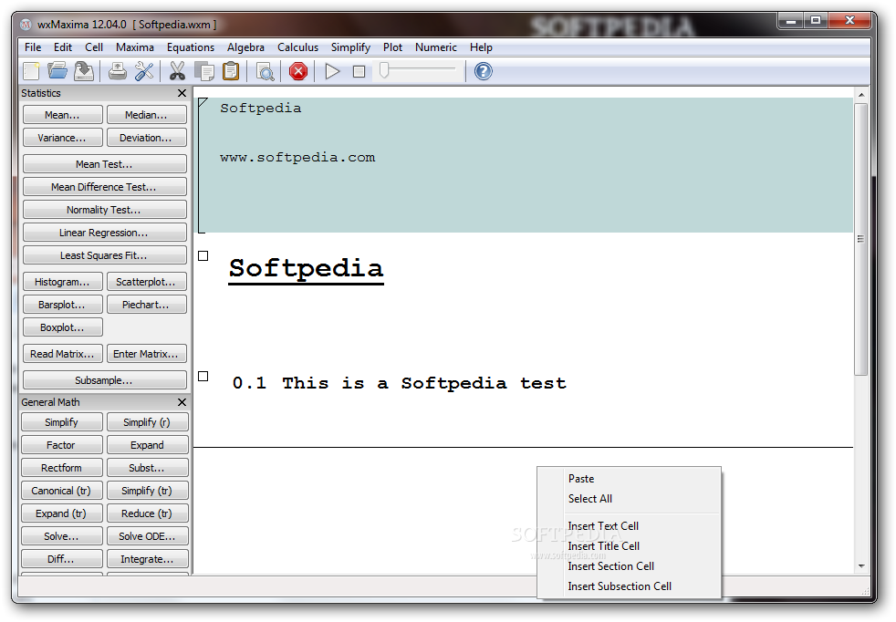Screen dimensions: 896x622
Task: Collapse the Softpedia text cell bracket
Action: (x=203, y=103)
